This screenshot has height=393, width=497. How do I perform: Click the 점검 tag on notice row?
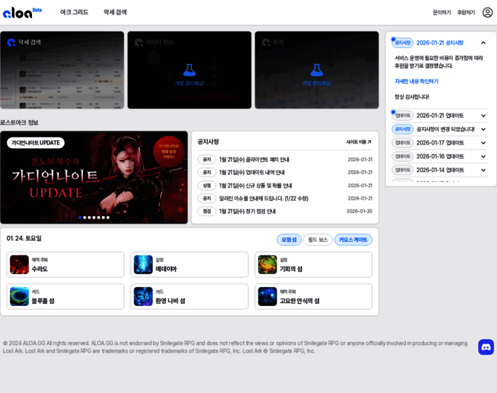click(x=207, y=211)
